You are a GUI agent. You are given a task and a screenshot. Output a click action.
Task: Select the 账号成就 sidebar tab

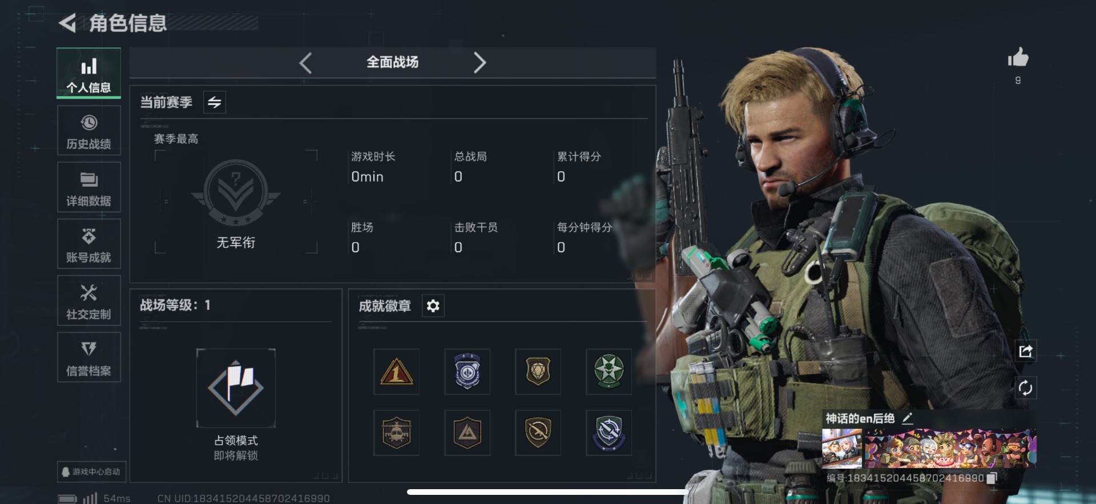tap(88, 244)
